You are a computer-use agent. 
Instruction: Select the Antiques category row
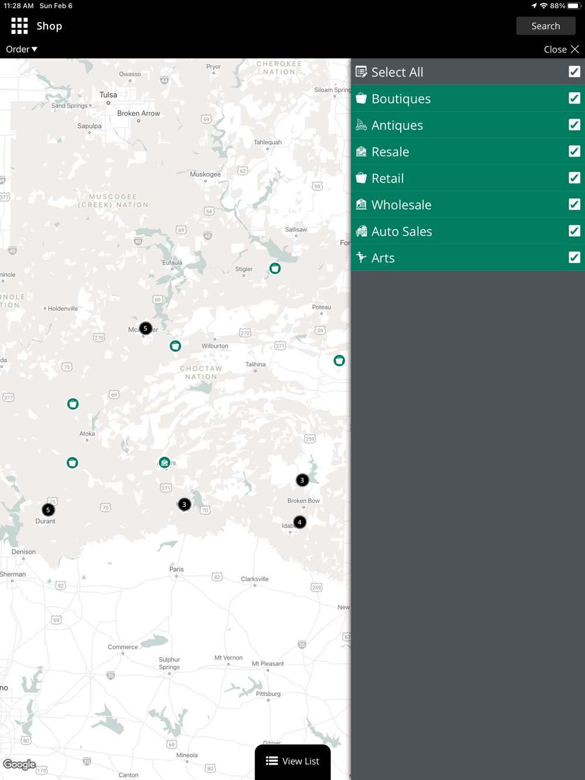(468, 125)
